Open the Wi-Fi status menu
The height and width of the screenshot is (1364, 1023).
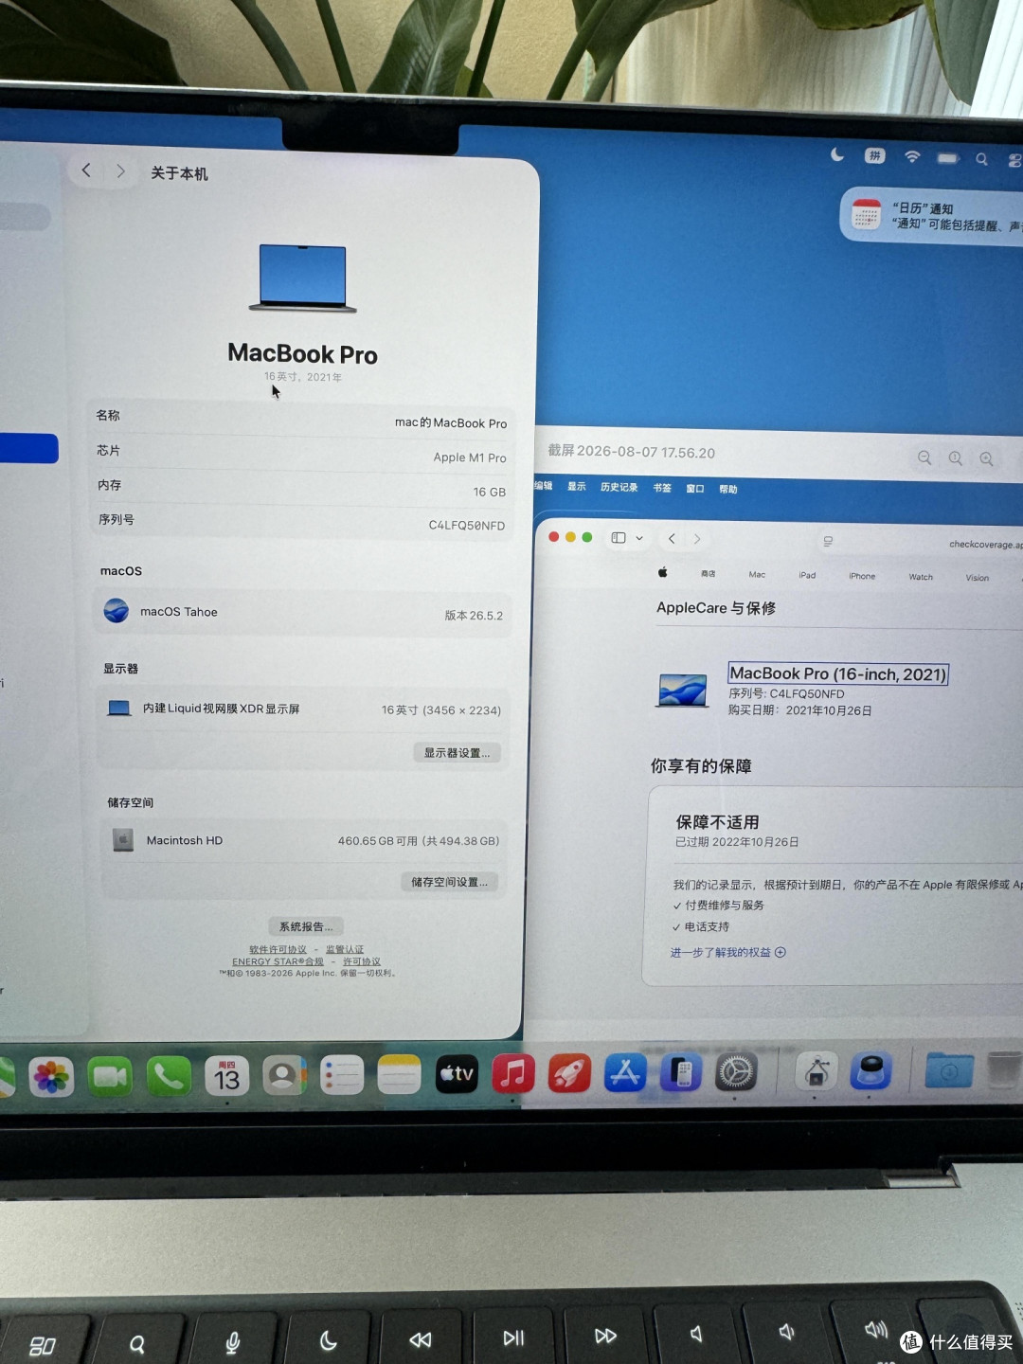tap(912, 156)
